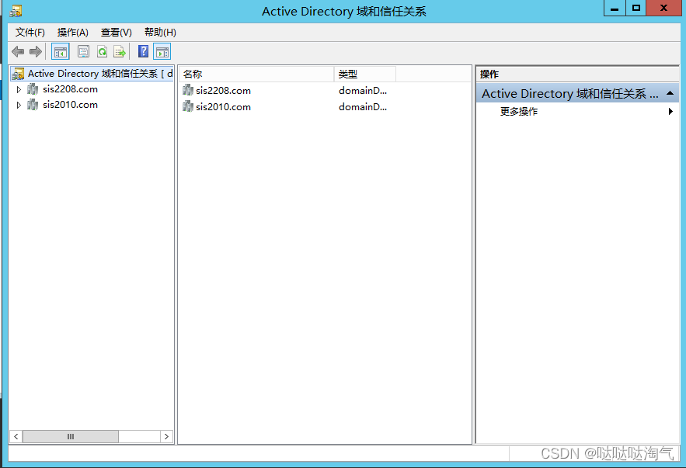Export list using the toolbar export icon
The width and height of the screenshot is (686, 468).
pos(120,51)
